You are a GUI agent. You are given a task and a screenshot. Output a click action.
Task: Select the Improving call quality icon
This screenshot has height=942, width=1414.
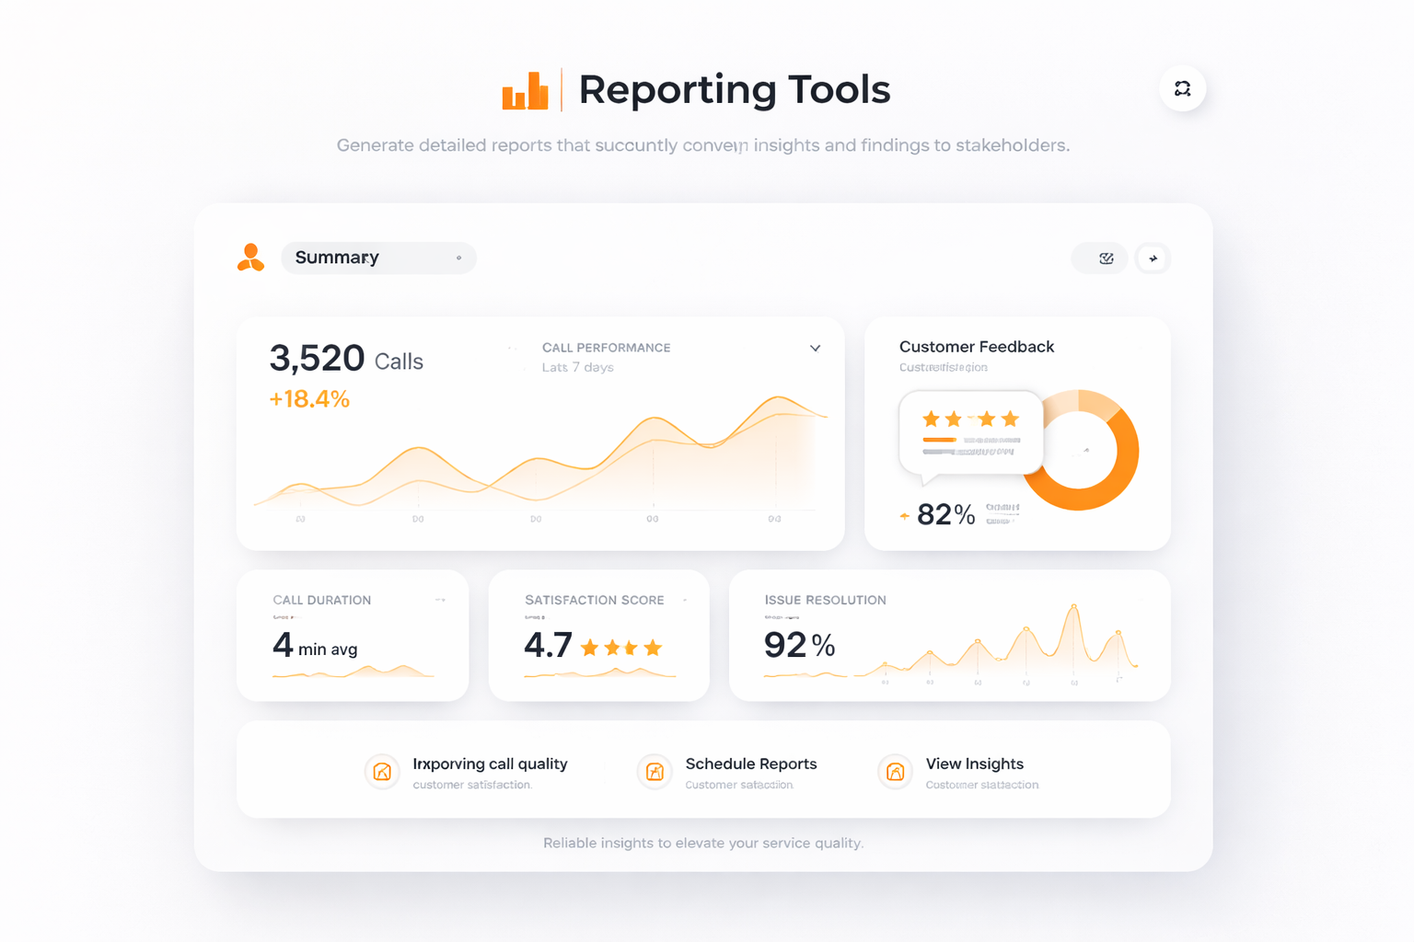click(382, 772)
